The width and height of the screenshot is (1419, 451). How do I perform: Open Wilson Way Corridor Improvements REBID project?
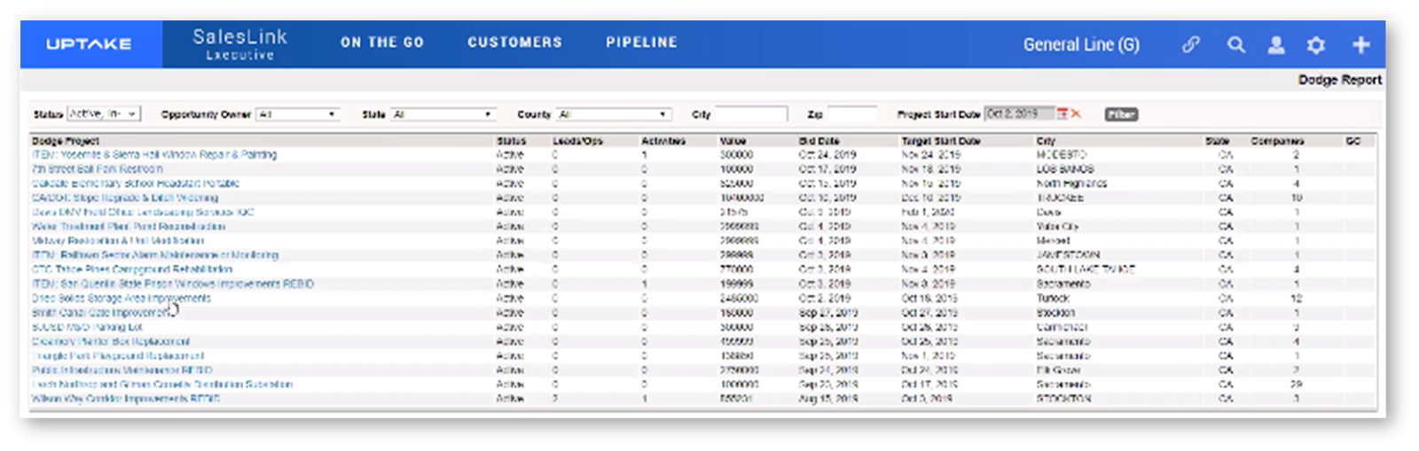click(x=126, y=399)
